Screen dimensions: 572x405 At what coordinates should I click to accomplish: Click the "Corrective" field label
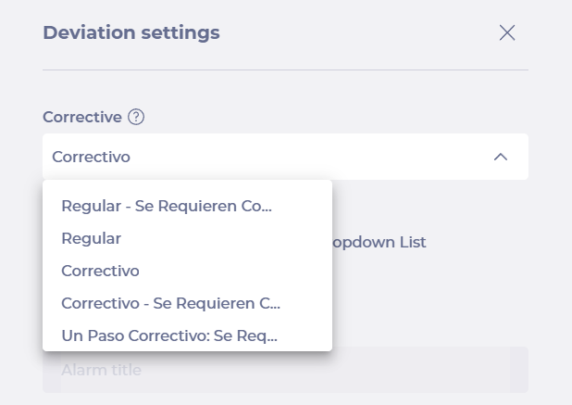click(82, 117)
